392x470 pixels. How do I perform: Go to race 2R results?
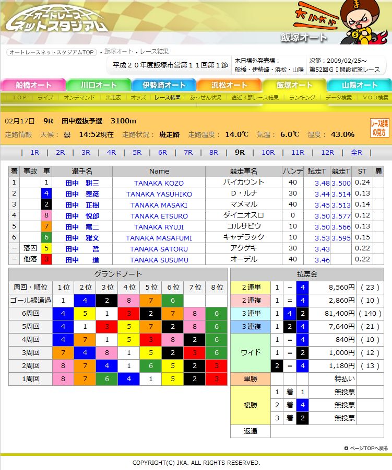(61, 153)
